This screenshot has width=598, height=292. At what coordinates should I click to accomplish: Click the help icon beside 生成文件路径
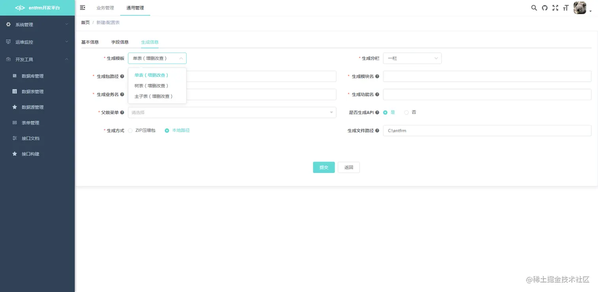[377, 131]
